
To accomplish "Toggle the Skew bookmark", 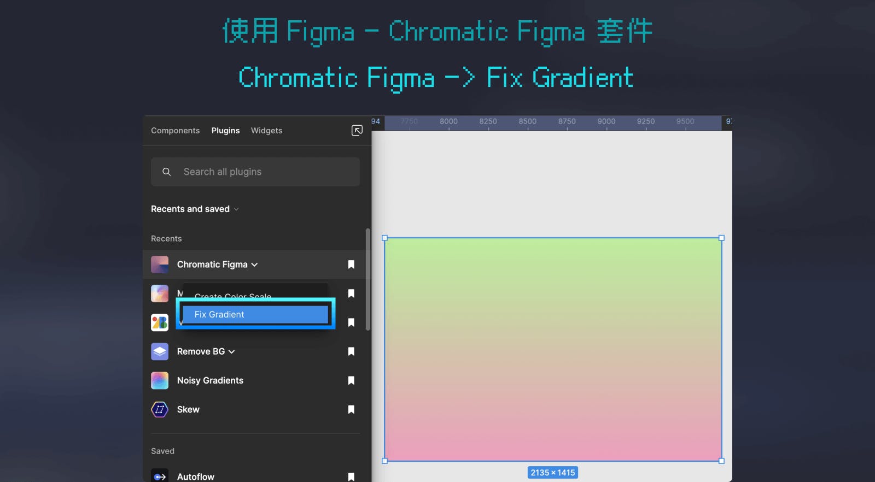I will [351, 409].
